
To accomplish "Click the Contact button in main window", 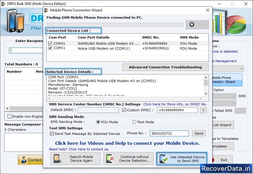I will (x=31, y=160).
